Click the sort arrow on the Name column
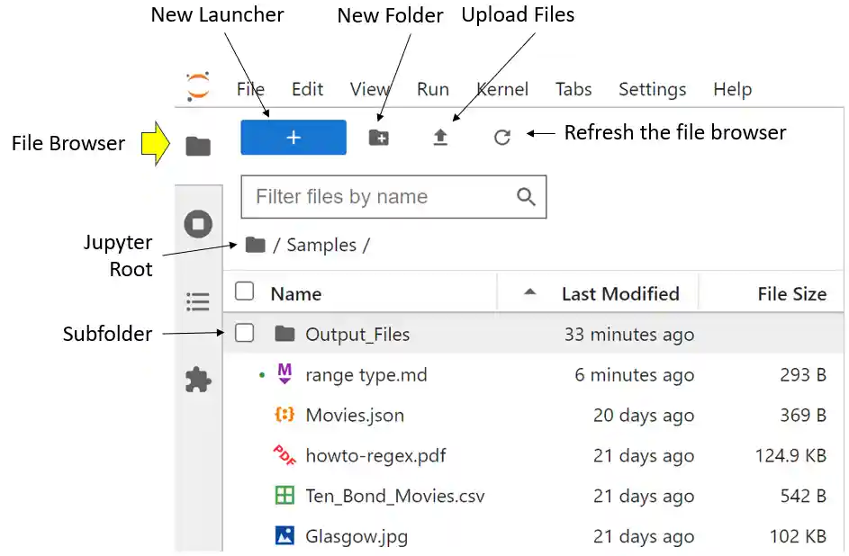This screenshot has width=849, height=556. [x=528, y=292]
